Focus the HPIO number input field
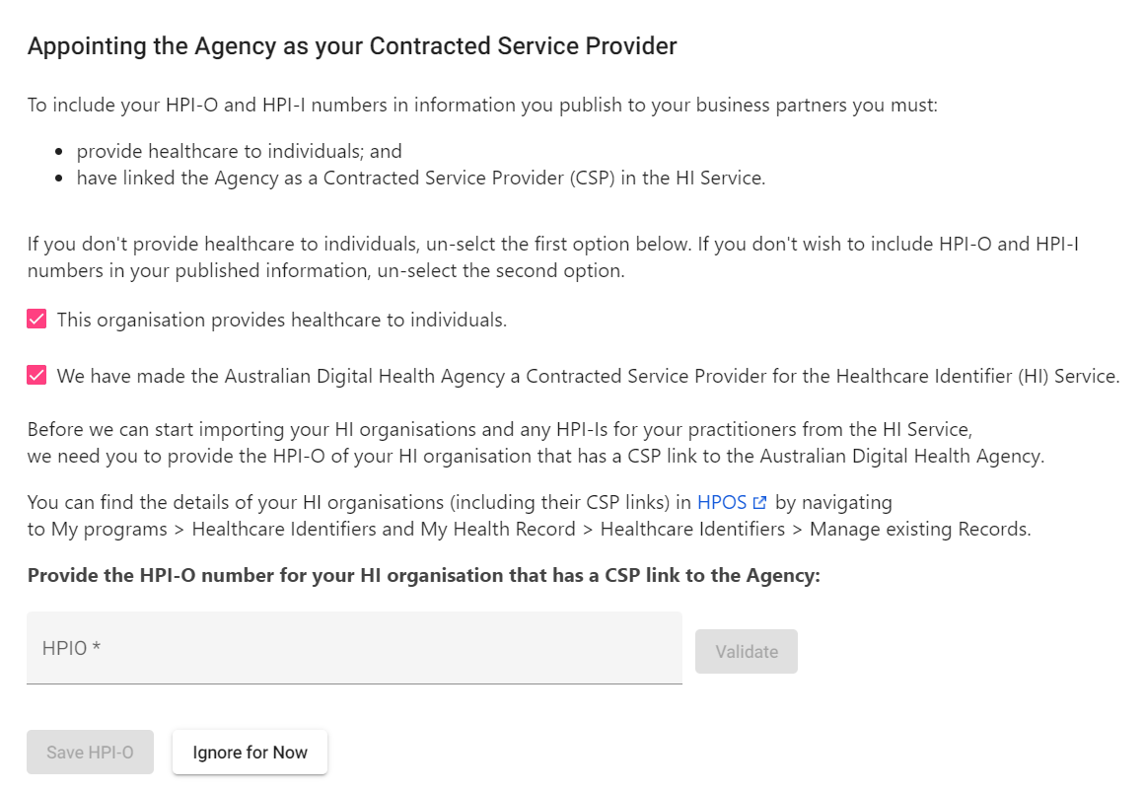Viewport: 1144px width, 791px height. click(355, 648)
